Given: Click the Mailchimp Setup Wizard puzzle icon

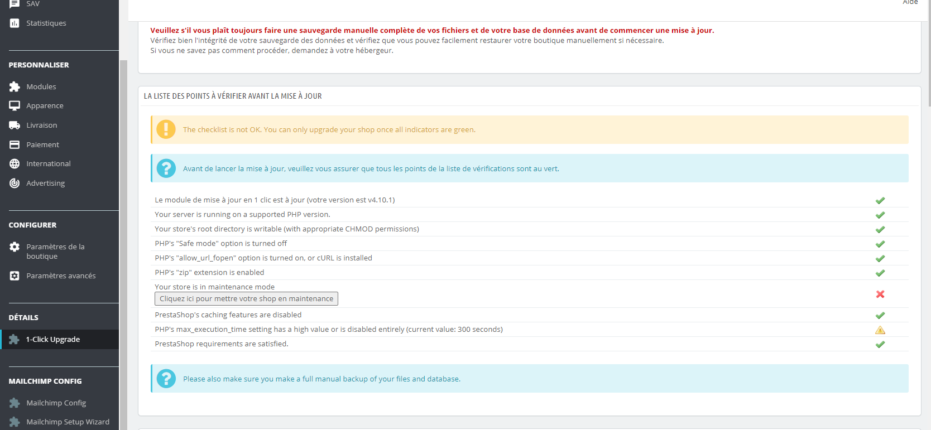Looking at the screenshot, I should coord(15,422).
